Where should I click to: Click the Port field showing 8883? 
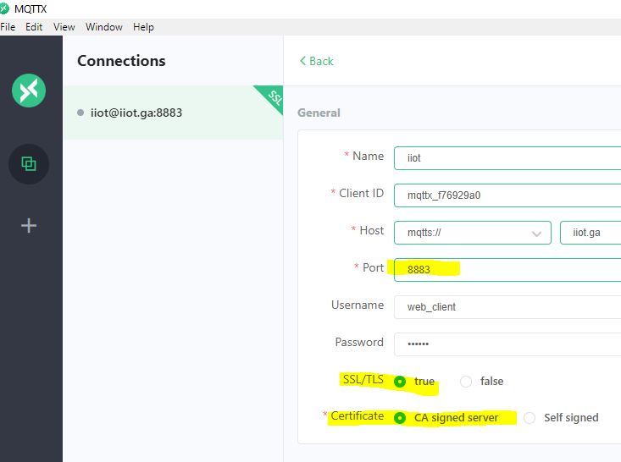coord(507,270)
